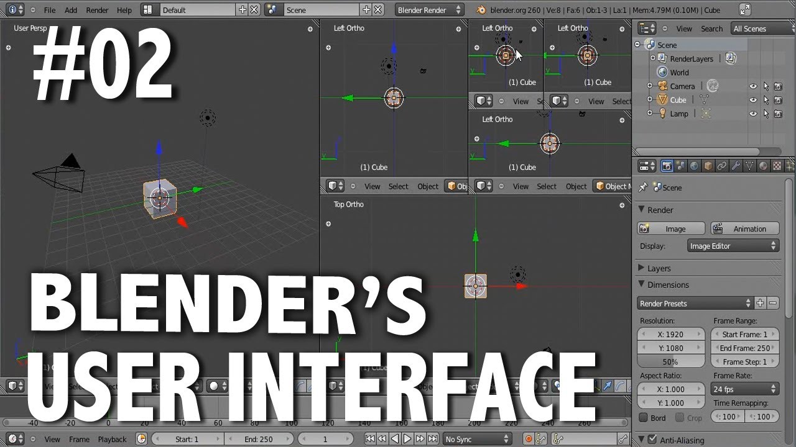
Task: Expand the Layers panel
Action: (x=642, y=268)
